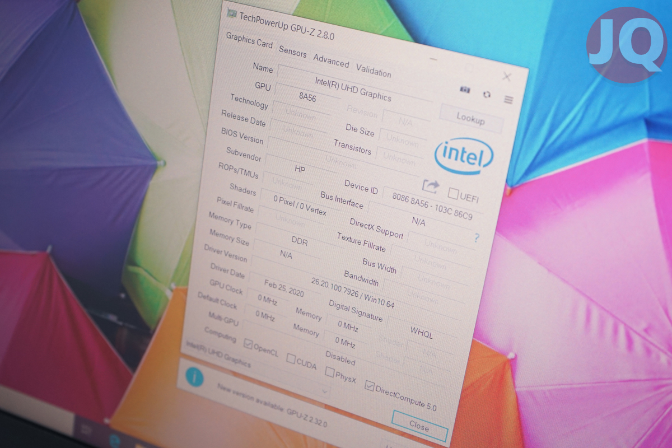Viewport: 672px width, 448px height.
Task: Click the Multi-GPU value Disabled
Action: point(340,360)
